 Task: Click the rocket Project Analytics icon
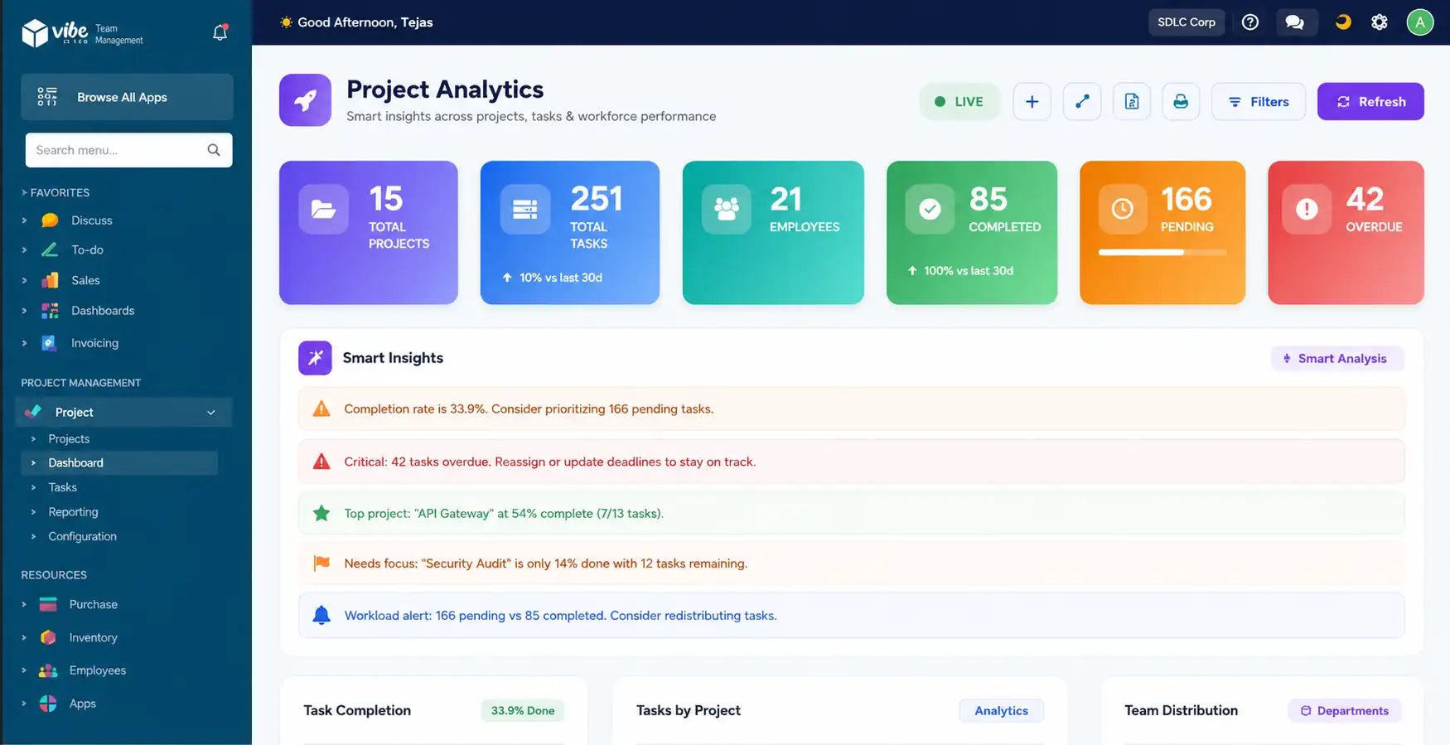[305, 100]
